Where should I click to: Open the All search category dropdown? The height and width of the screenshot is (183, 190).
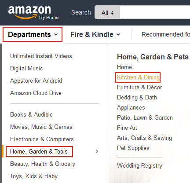(107, 13)
